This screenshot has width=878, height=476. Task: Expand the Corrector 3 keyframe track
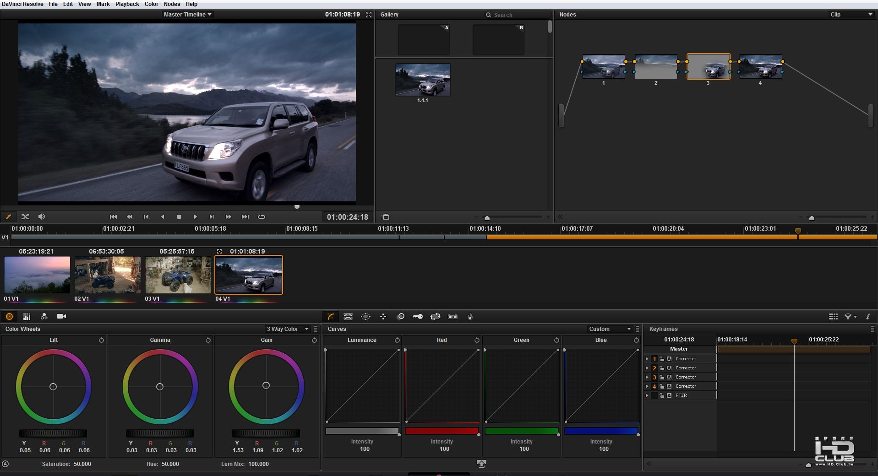(647, 377)
